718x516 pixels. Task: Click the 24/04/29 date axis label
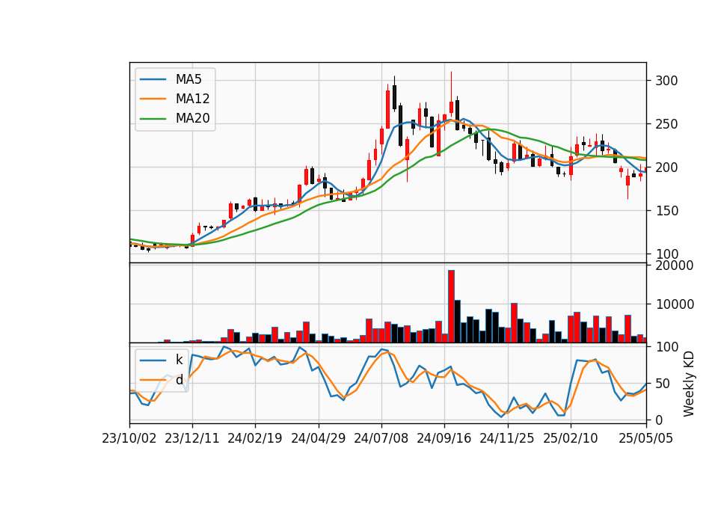click(319, 438)
